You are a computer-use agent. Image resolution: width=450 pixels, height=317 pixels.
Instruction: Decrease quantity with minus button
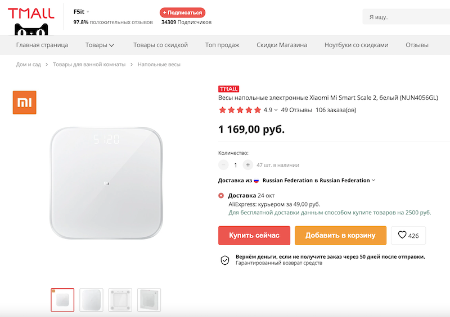coord(223,165)
